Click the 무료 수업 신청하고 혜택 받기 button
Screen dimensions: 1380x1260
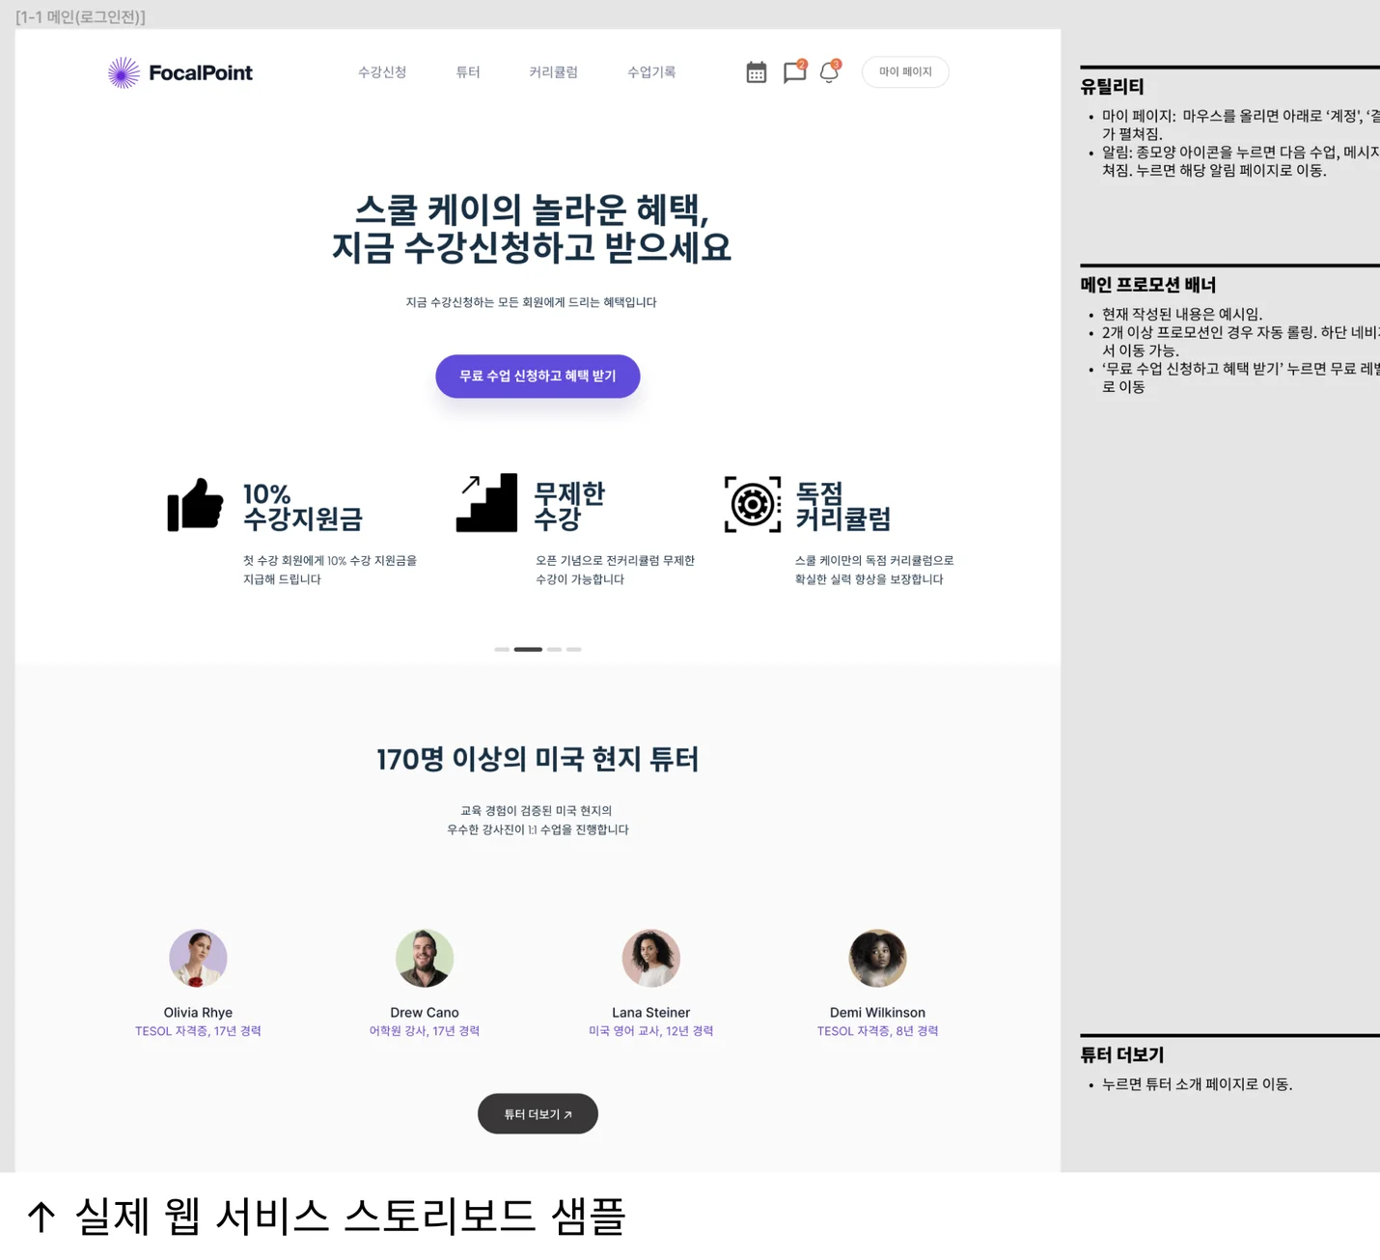[x=538, y=377]
